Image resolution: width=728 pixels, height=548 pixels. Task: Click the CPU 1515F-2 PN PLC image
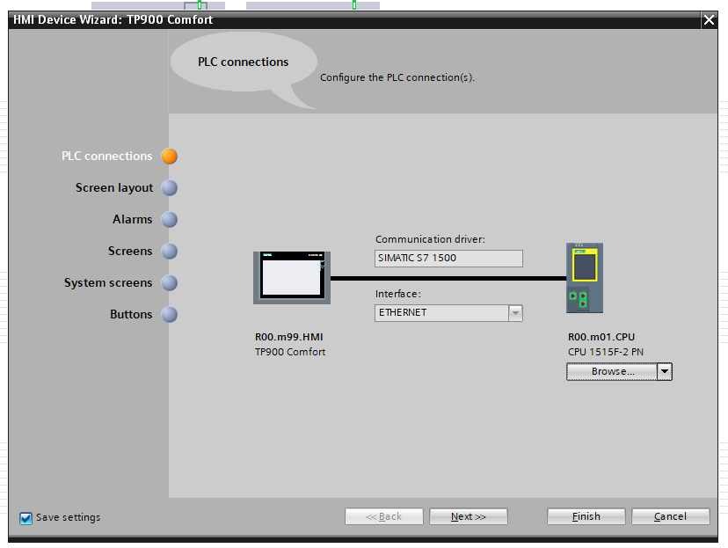pos(585,278)
